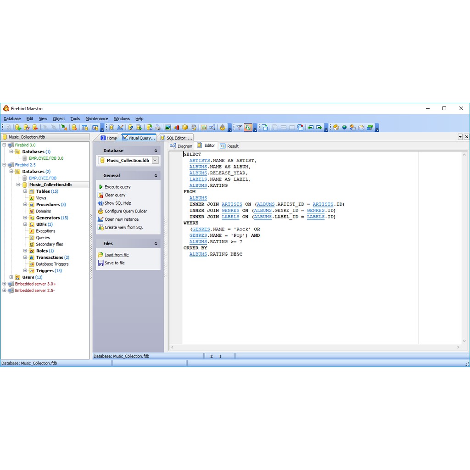Collapse the General panel section

(x=156, y=176)
